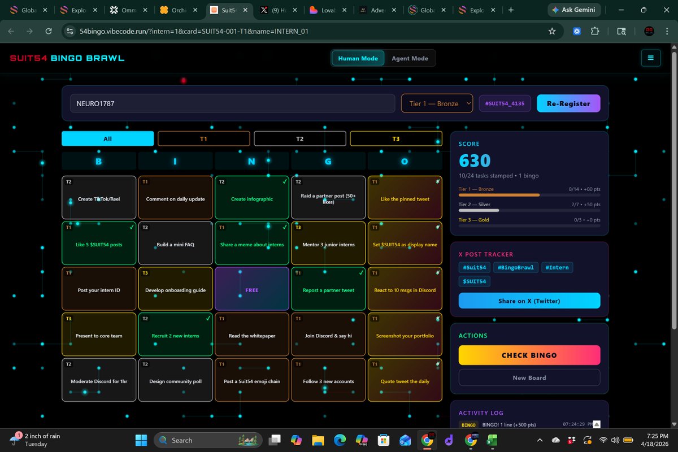Screen dimensions: 678x452
Task: Click the Share on X (Twitter) button
Action: pyautogui.click(x=529, y=301)
